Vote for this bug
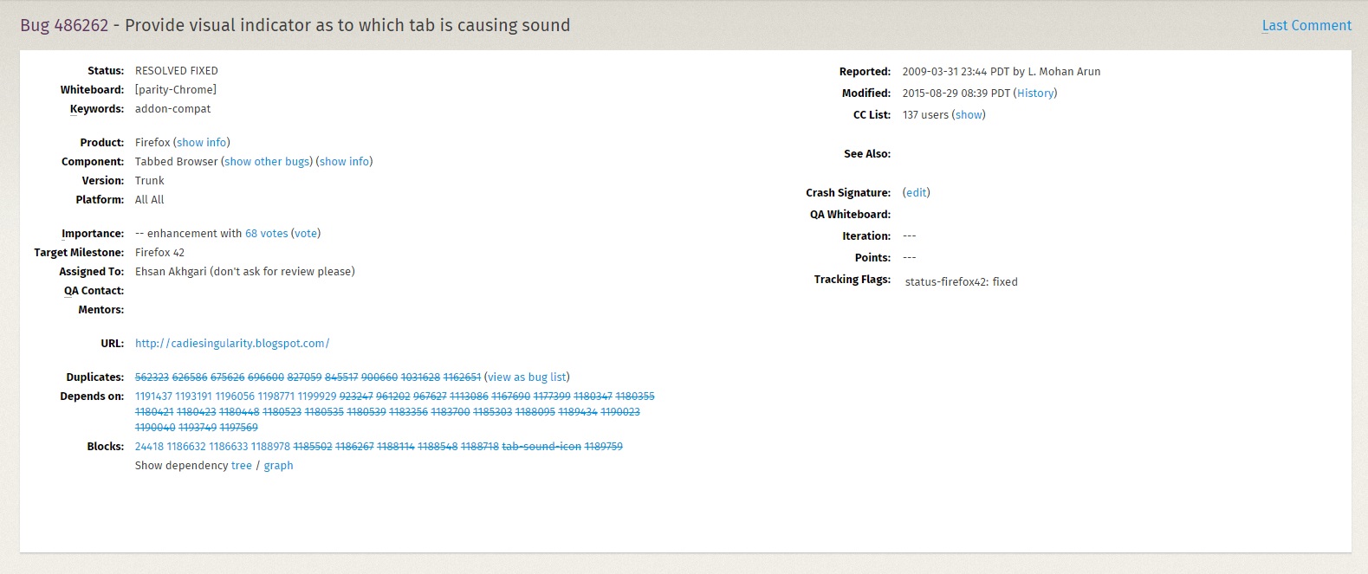Viewport: 1368px width, 574px height. (305, 234)
